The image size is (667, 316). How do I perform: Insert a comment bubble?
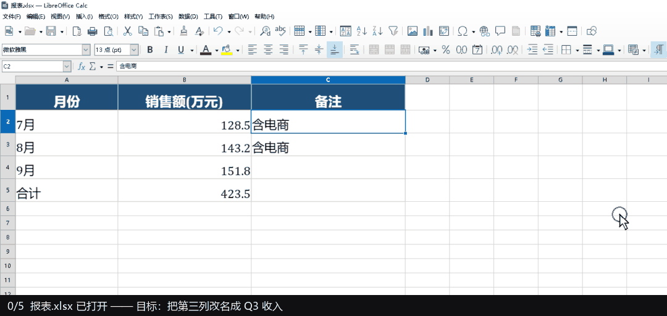tap(500, 31)
